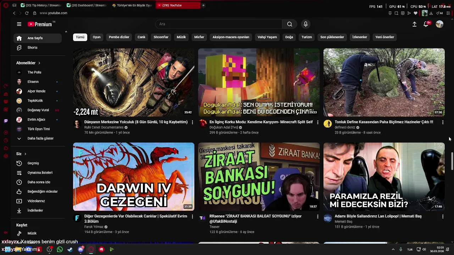Open browser downloads icon

point(431,13)
